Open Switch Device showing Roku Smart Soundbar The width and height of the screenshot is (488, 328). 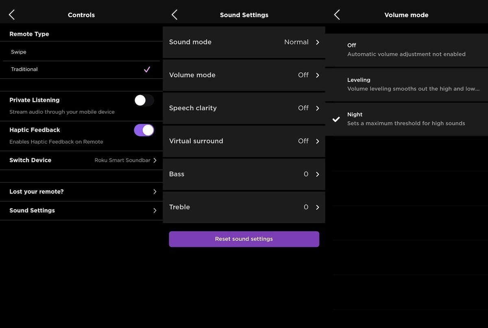click(81, 160)
